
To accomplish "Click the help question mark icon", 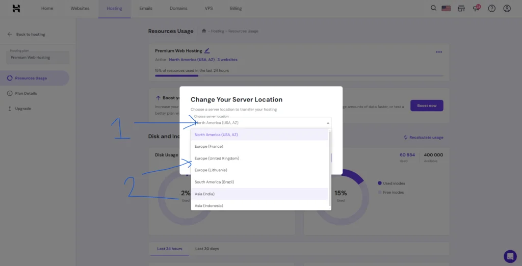I will pos(492,8).
